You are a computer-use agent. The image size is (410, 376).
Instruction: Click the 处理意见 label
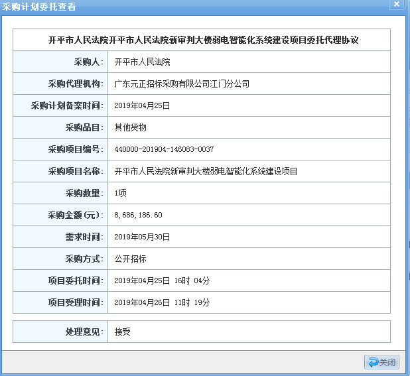point(84,332)
